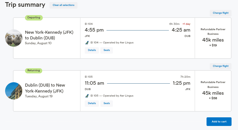
Task: Expand Details for flight EI 105
Action: pyautogui.click(x=92, y=103)
